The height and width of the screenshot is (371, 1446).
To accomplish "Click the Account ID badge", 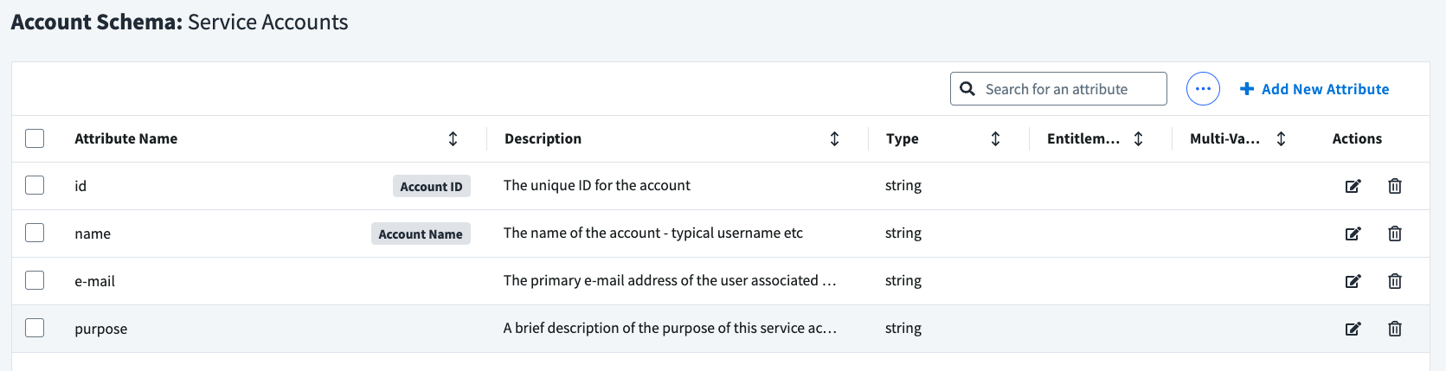I will coord(431,186).
